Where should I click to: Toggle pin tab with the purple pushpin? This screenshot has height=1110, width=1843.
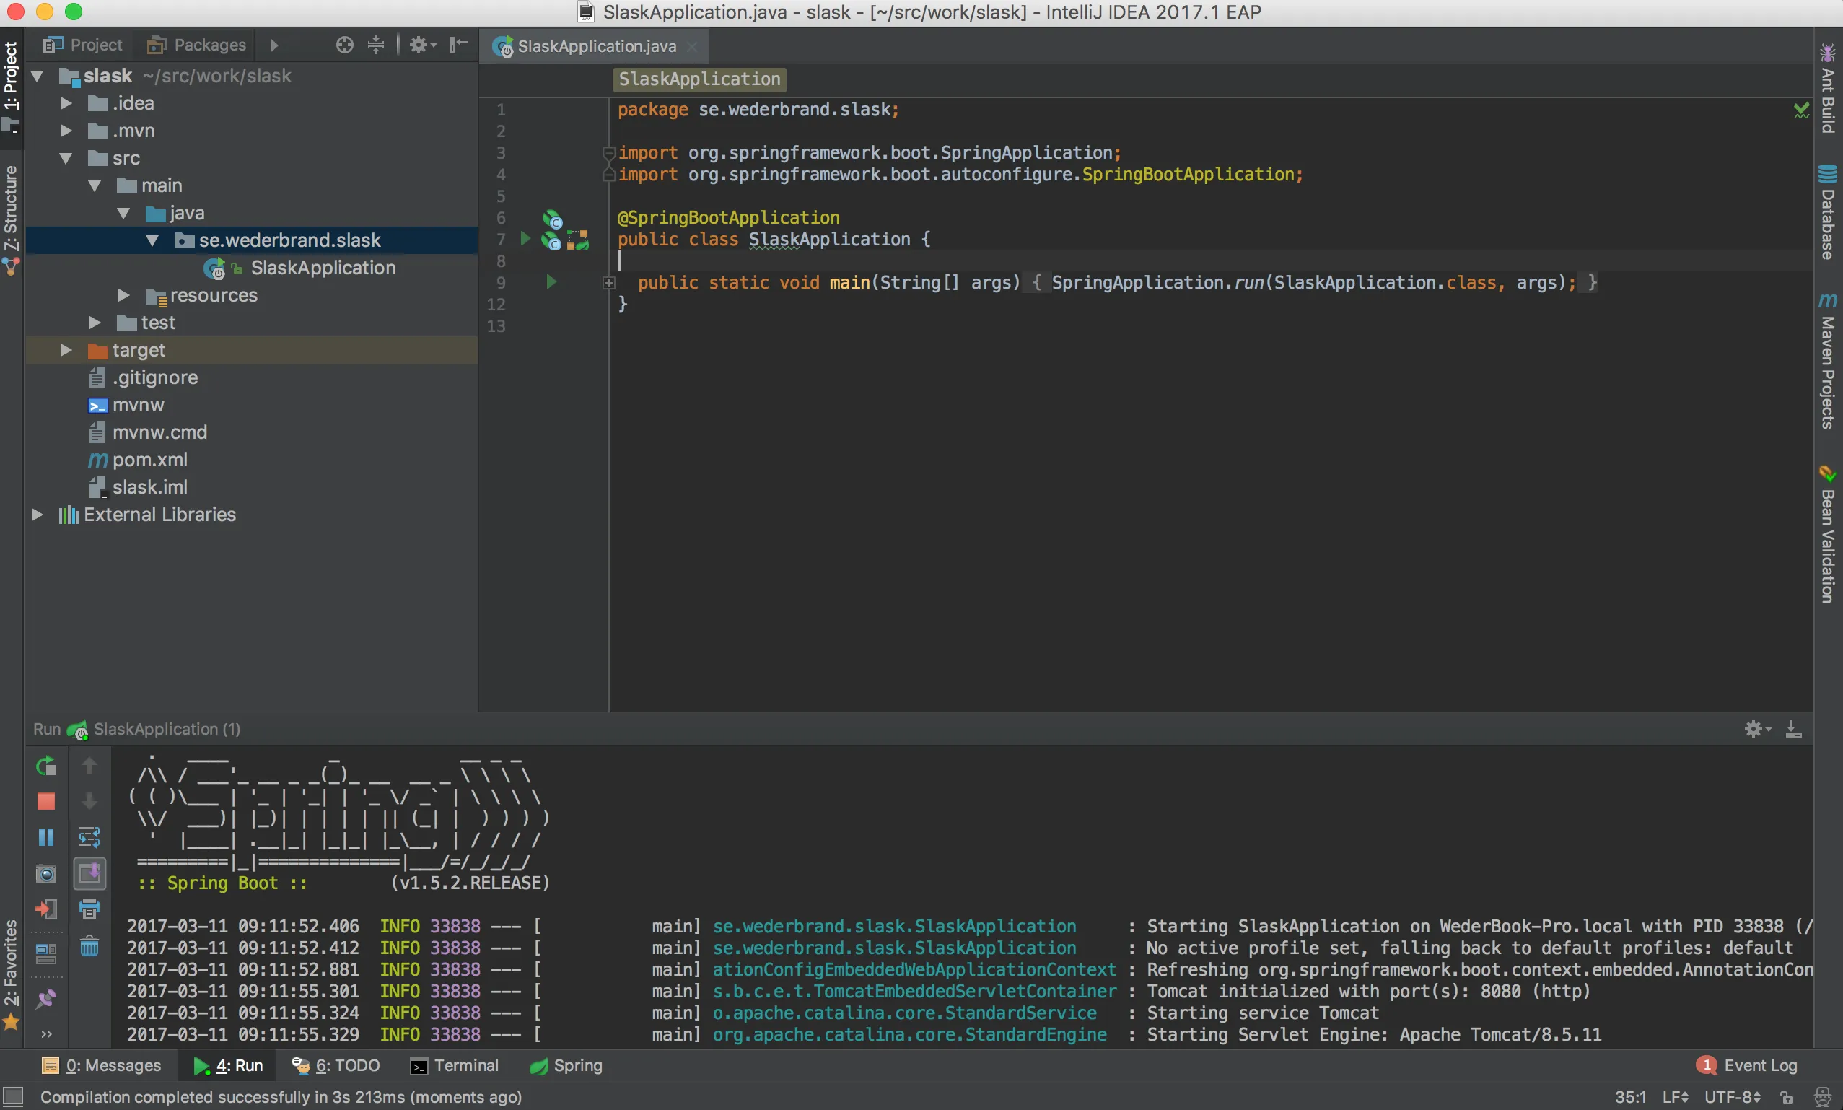pos(45,999)
